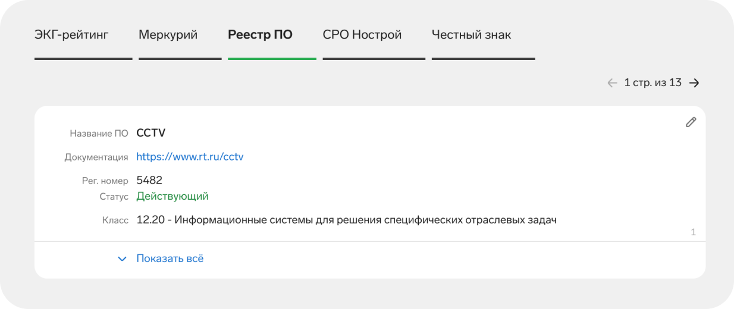This screenshot has height=309, width=734.
Task: Expand details using the chevron-down icon
Action: coord(123,259)
